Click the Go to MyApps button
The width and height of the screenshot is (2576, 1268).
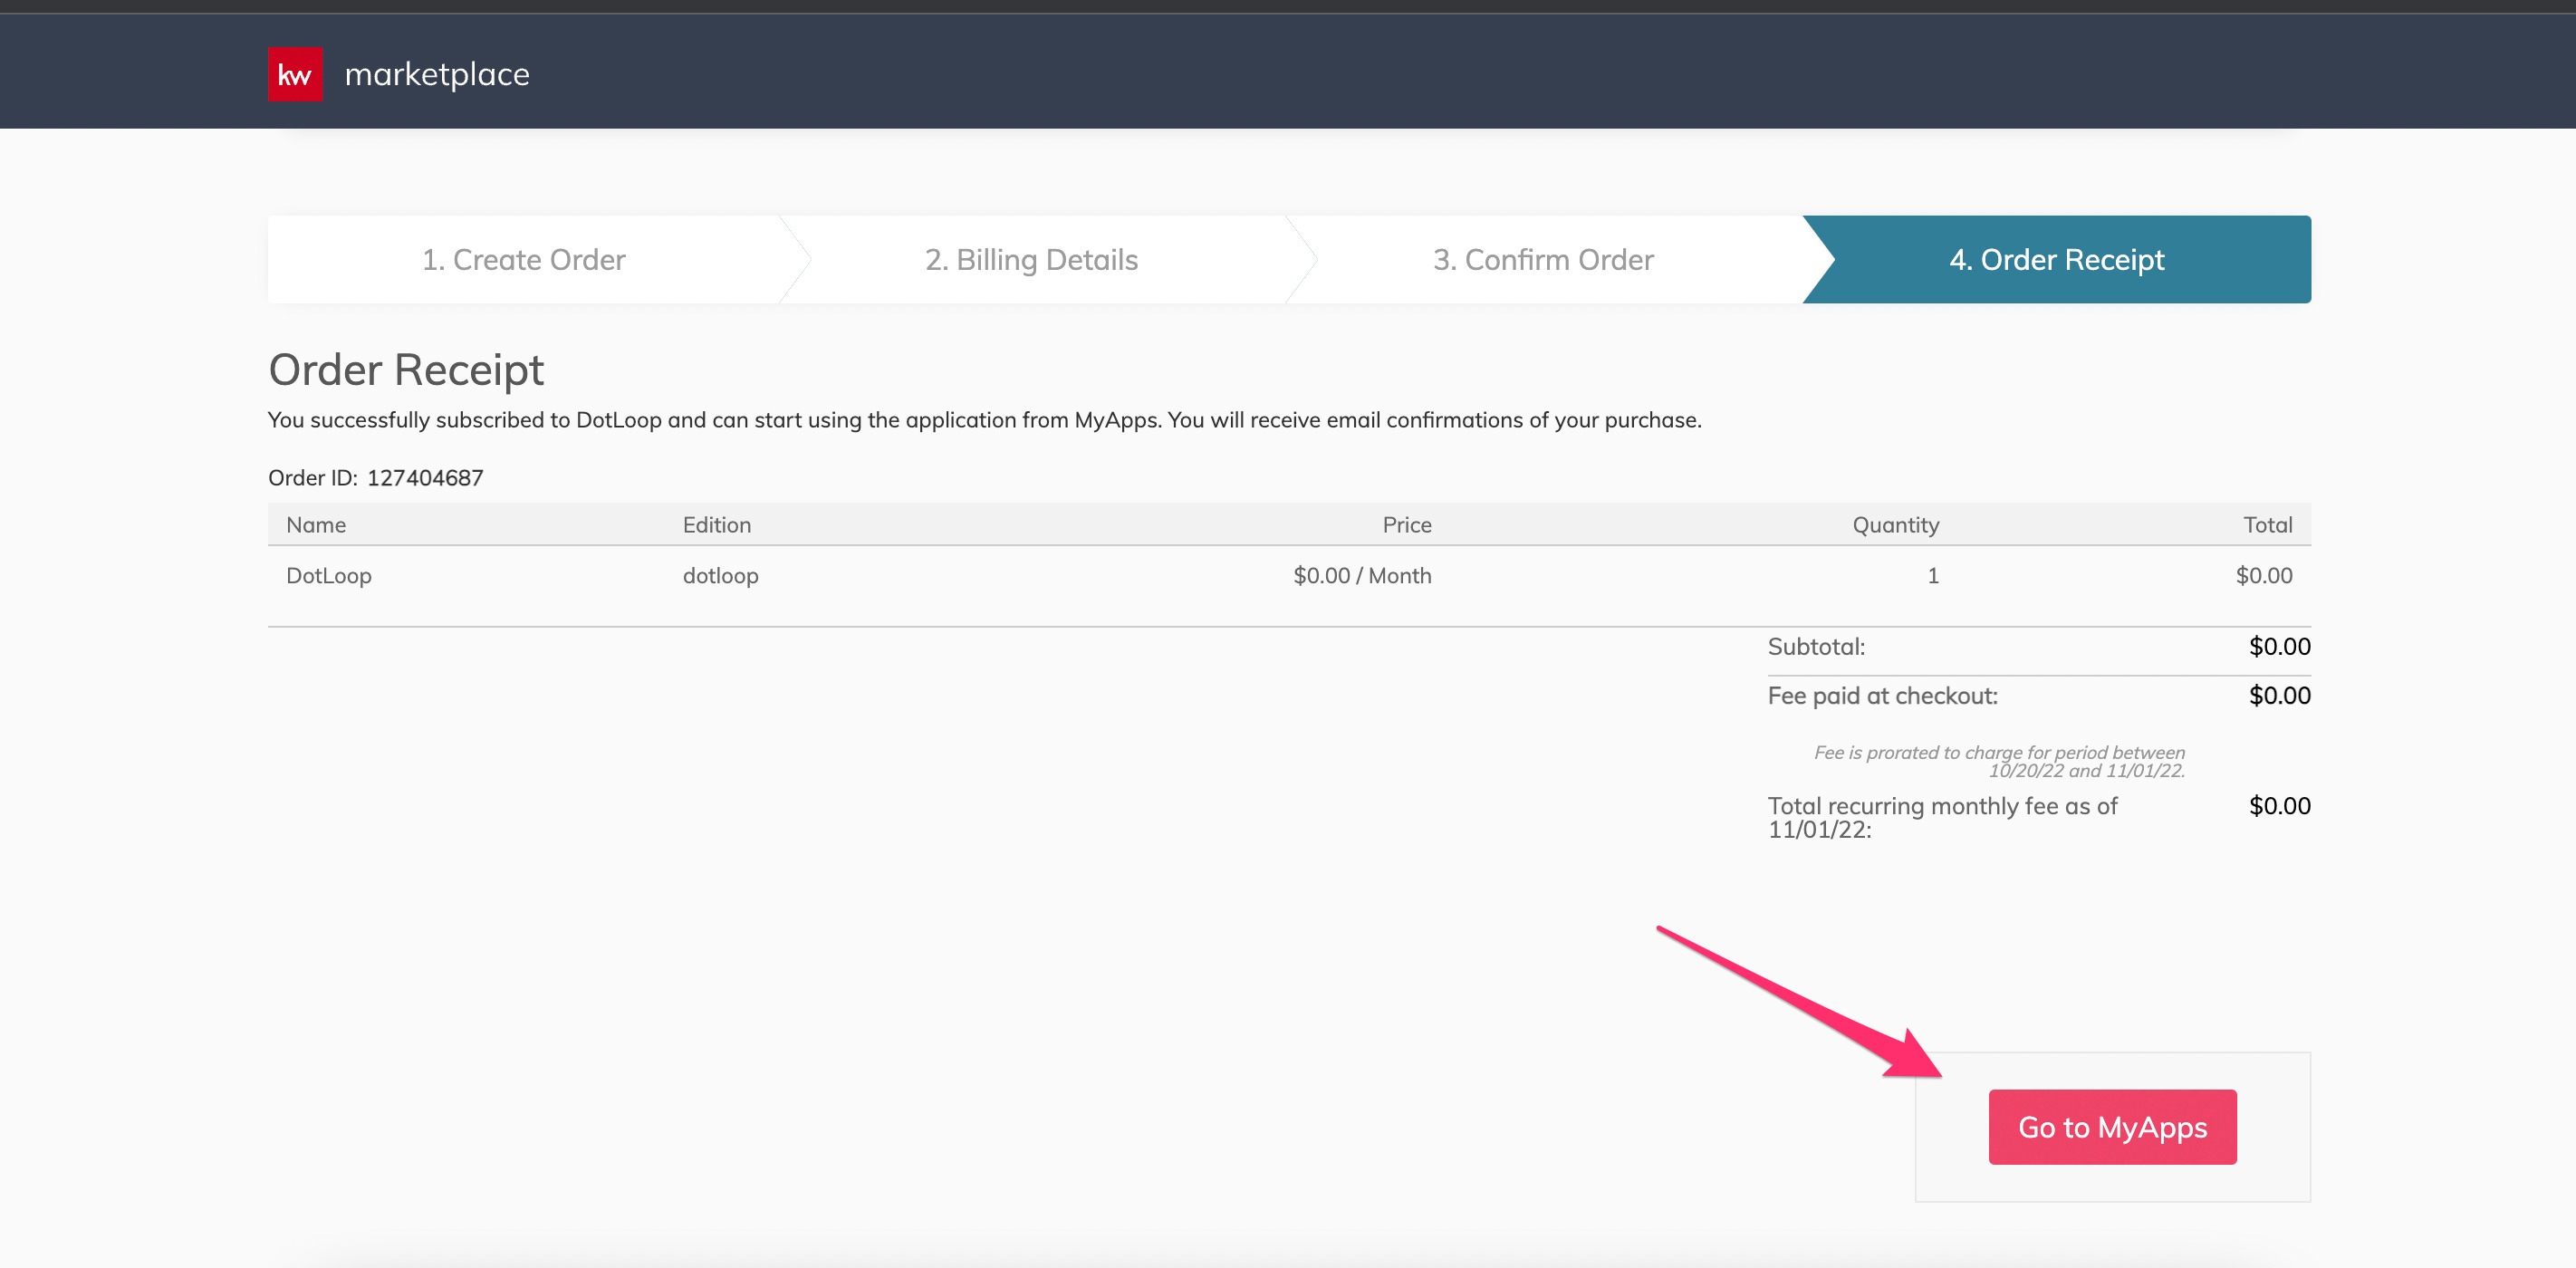coord(2112,1127)
